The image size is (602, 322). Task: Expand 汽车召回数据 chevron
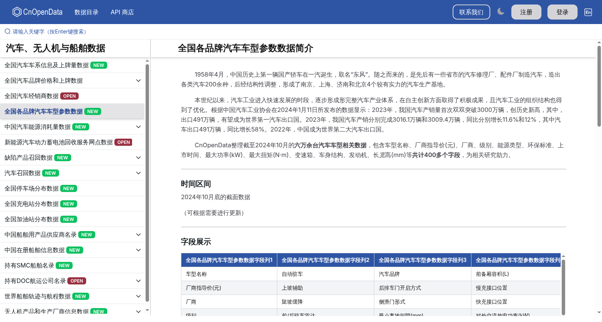click(x=138, y=173)
